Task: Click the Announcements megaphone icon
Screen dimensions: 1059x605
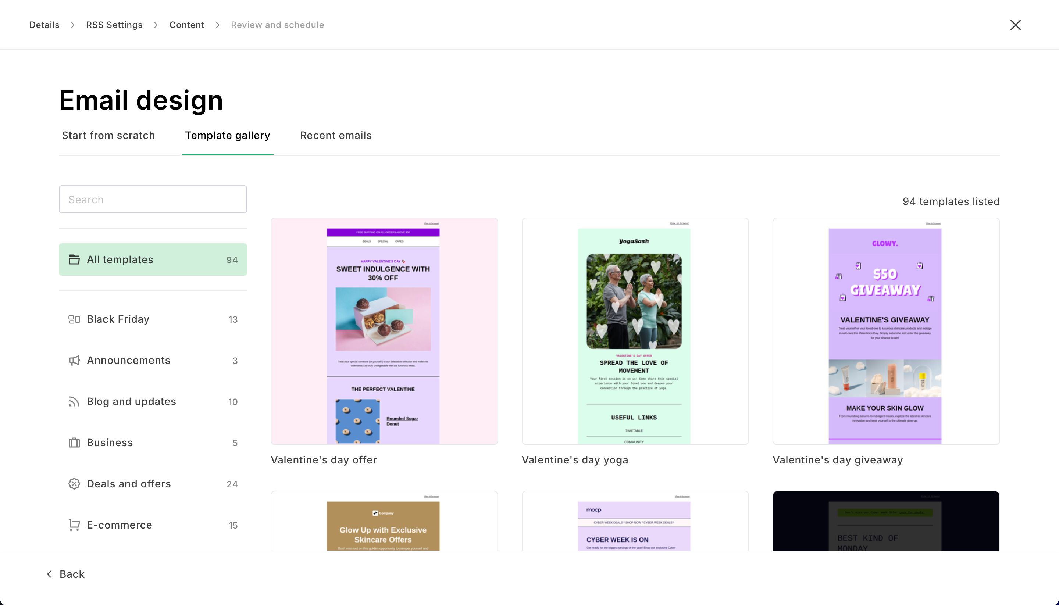Action: pos(74,360)
